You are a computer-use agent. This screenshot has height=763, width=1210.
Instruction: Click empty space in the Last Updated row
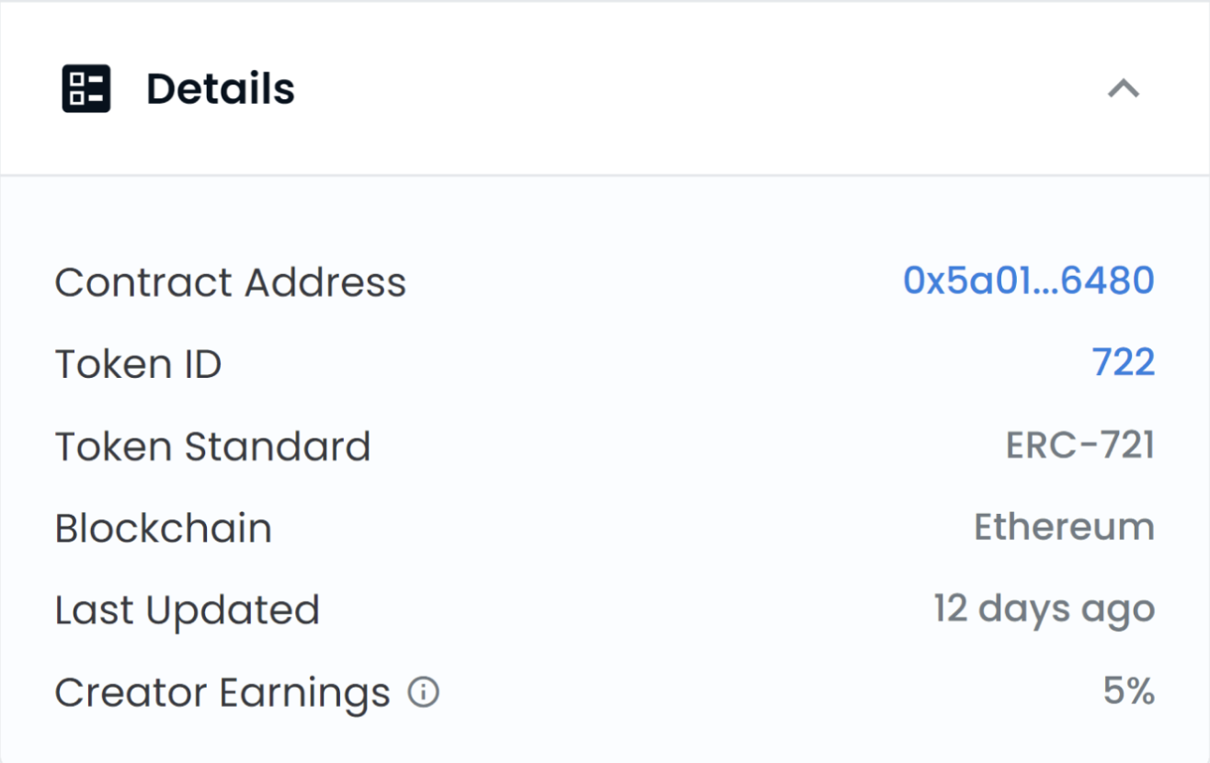point(625,610)
